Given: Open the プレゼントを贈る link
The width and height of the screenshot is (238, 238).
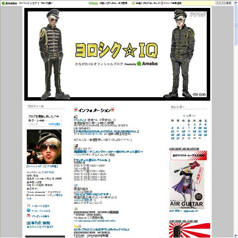Looking at the screenshot, I should (x=41, y=216).
